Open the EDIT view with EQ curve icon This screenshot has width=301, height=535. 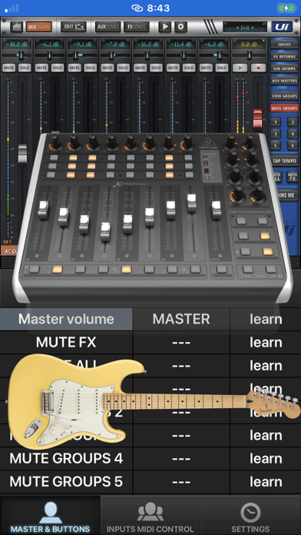(73, 27)
